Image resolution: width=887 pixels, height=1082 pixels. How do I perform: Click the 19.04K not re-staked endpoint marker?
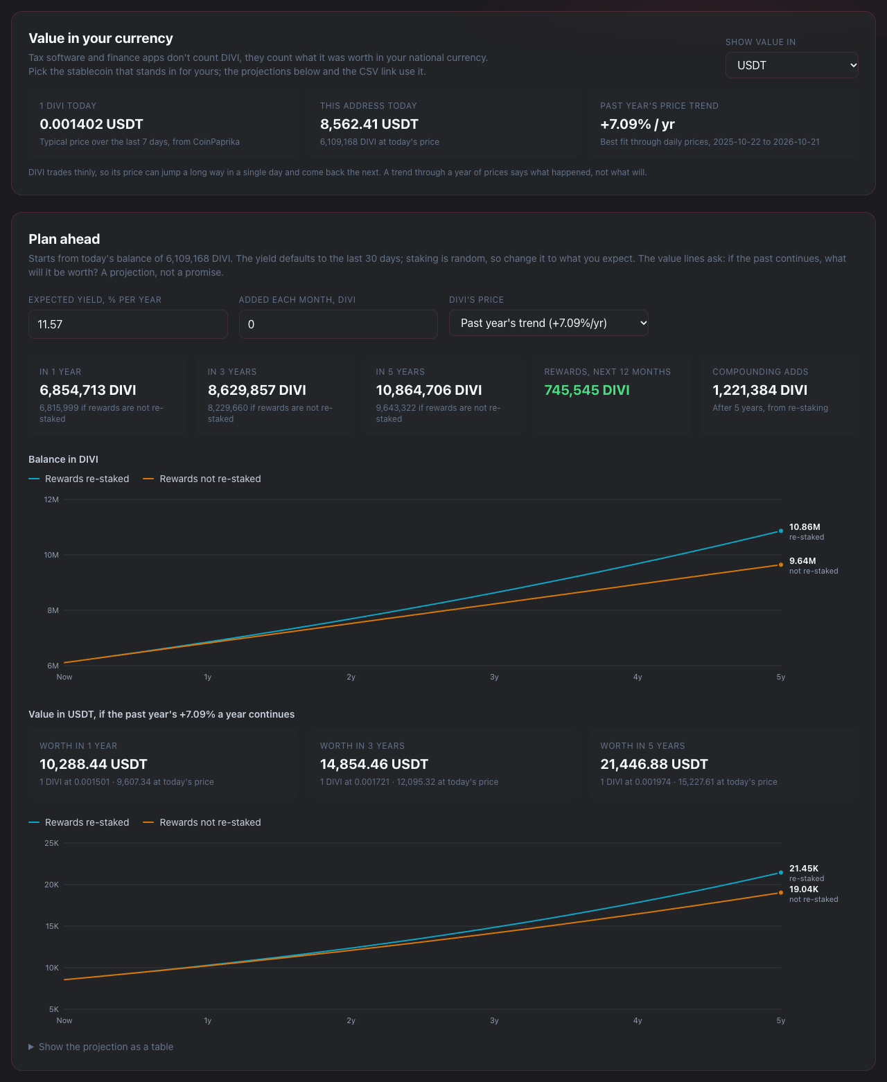[781, 893]
